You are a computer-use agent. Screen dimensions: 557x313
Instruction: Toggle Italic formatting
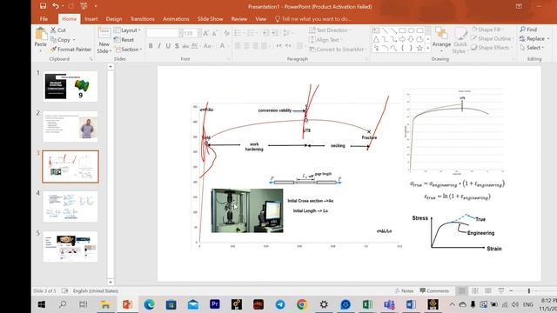point(159,46)
